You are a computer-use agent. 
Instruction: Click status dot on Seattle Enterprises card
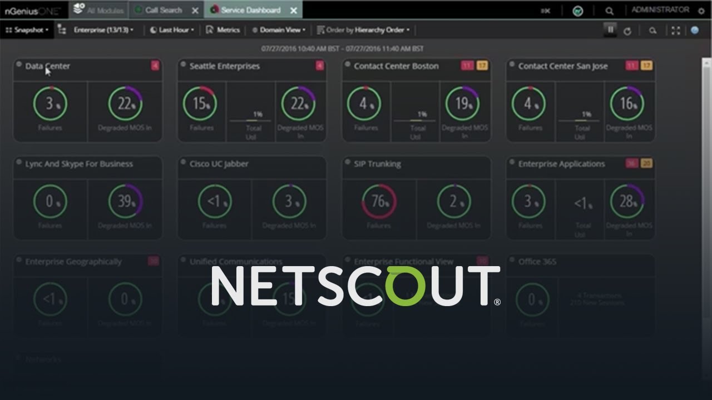184,64
